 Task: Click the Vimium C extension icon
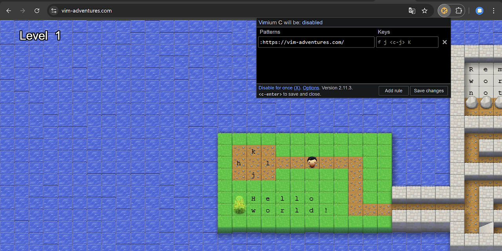click(x=445, y=11)
